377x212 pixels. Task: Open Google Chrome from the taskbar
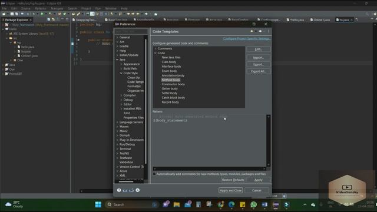(x=220, y=204)
